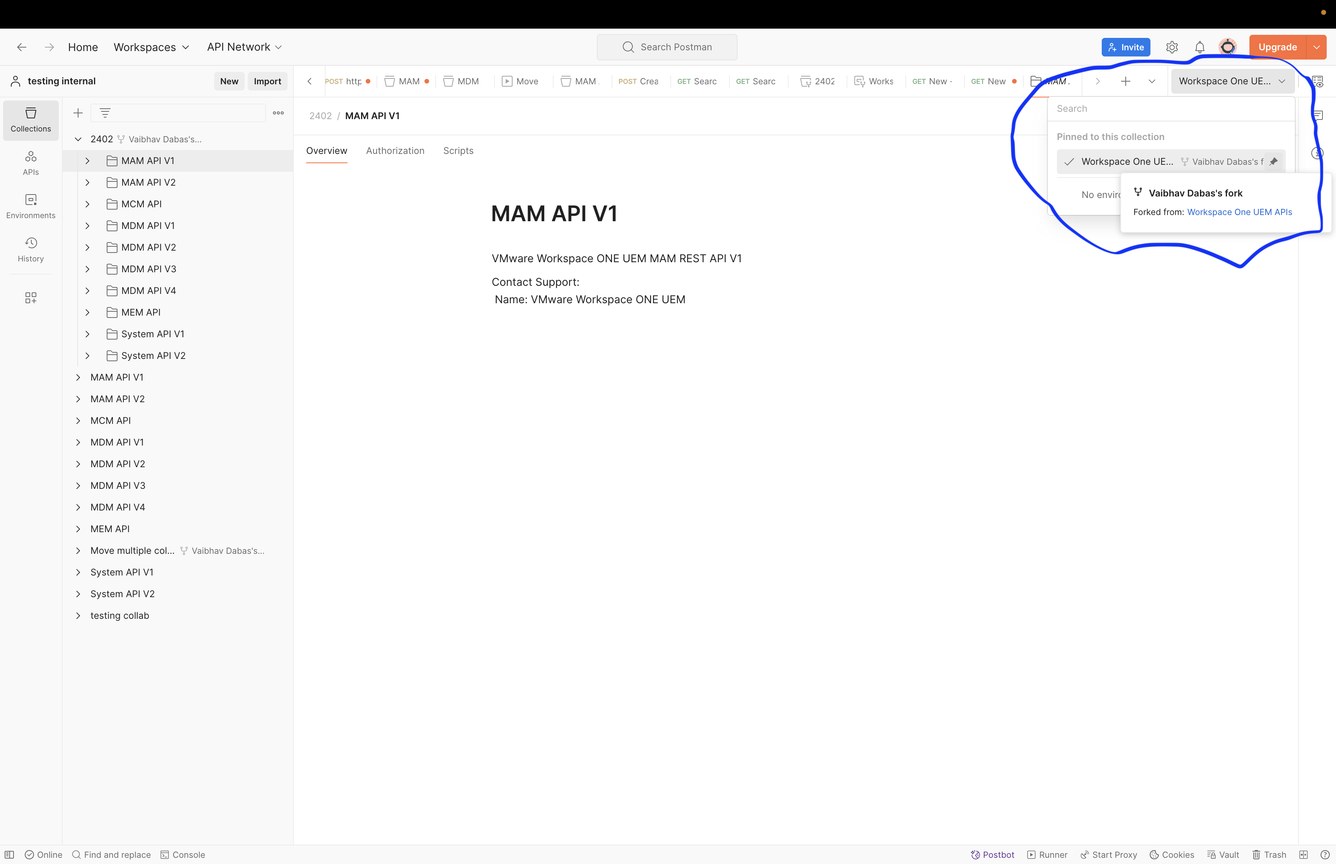Image resolution: width=1336 pixels, height=864 pixels.
Task: Follow the Workspace One UEM APIs forked-from link
Action: (1240, 212)
